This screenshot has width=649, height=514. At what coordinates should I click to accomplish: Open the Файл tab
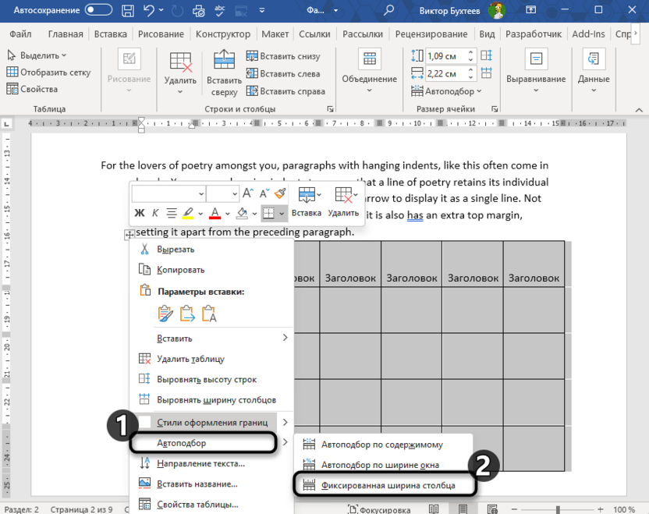[20, 34]
